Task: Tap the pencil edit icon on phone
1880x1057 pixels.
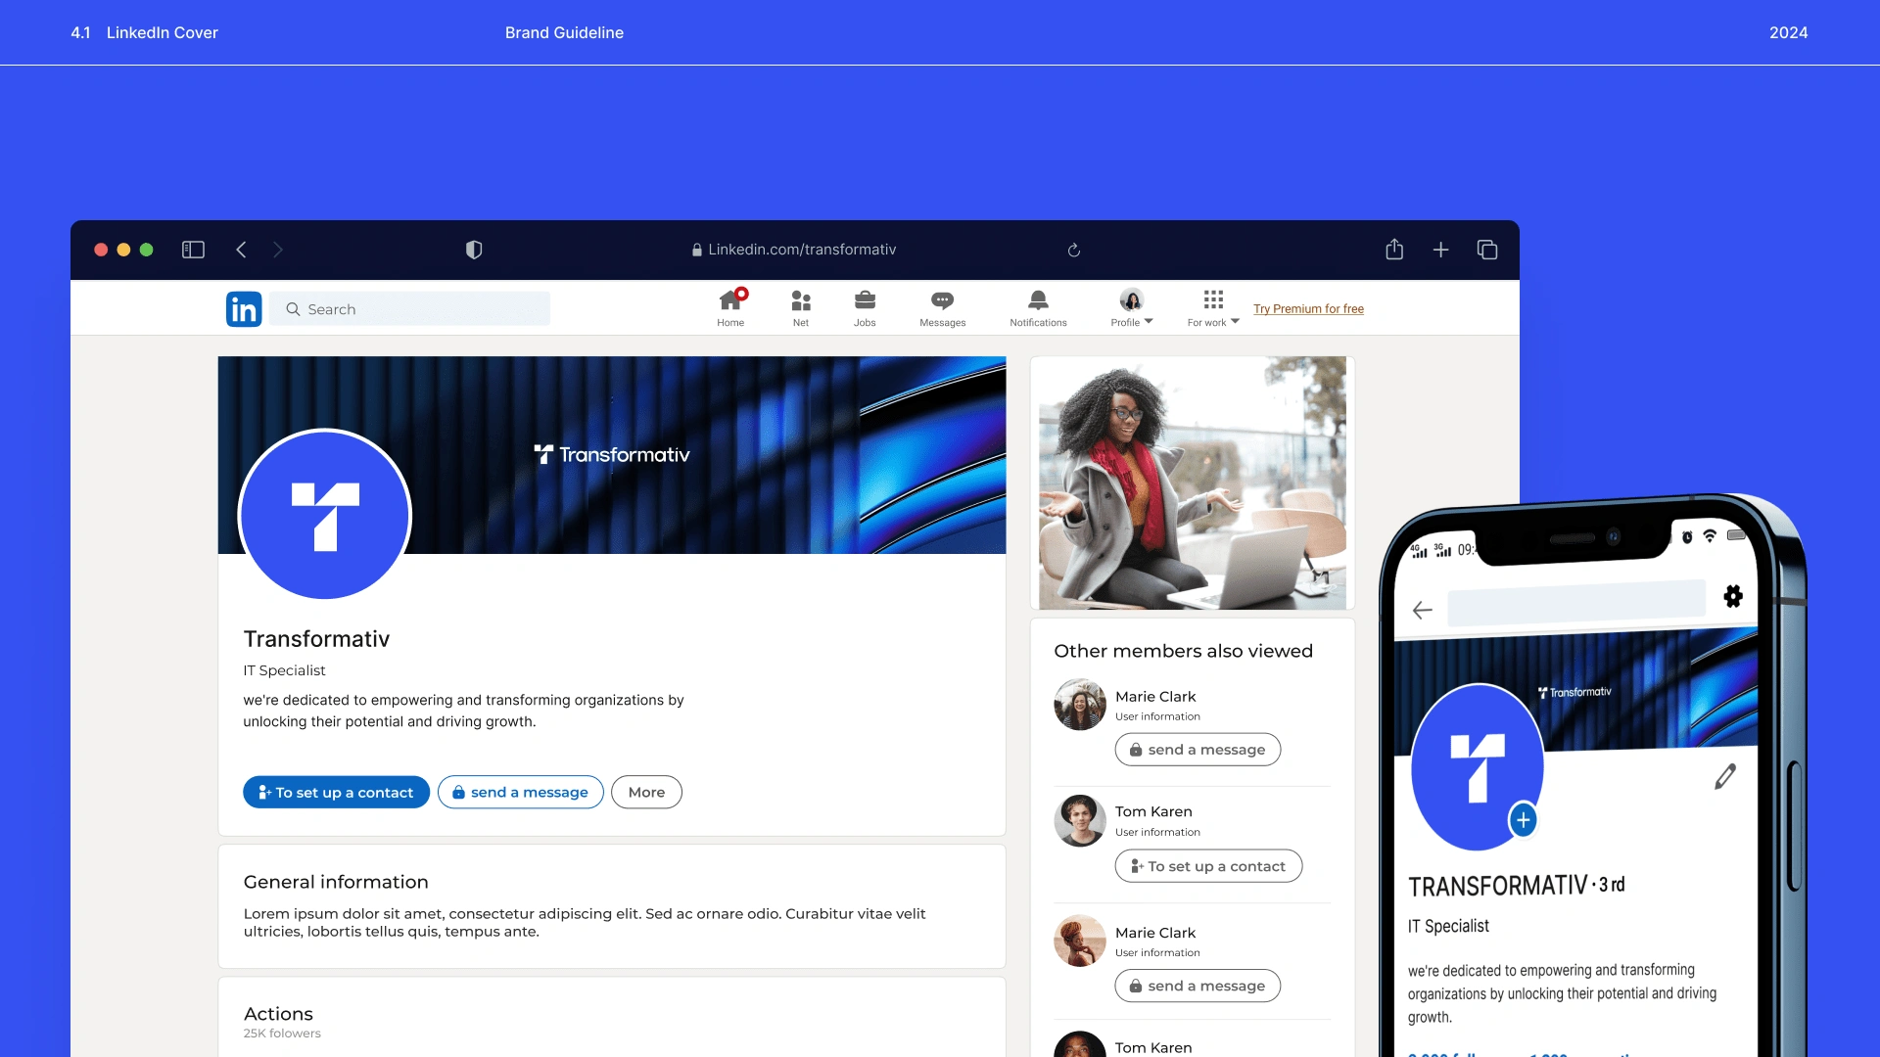Action: pos(1725,776)
